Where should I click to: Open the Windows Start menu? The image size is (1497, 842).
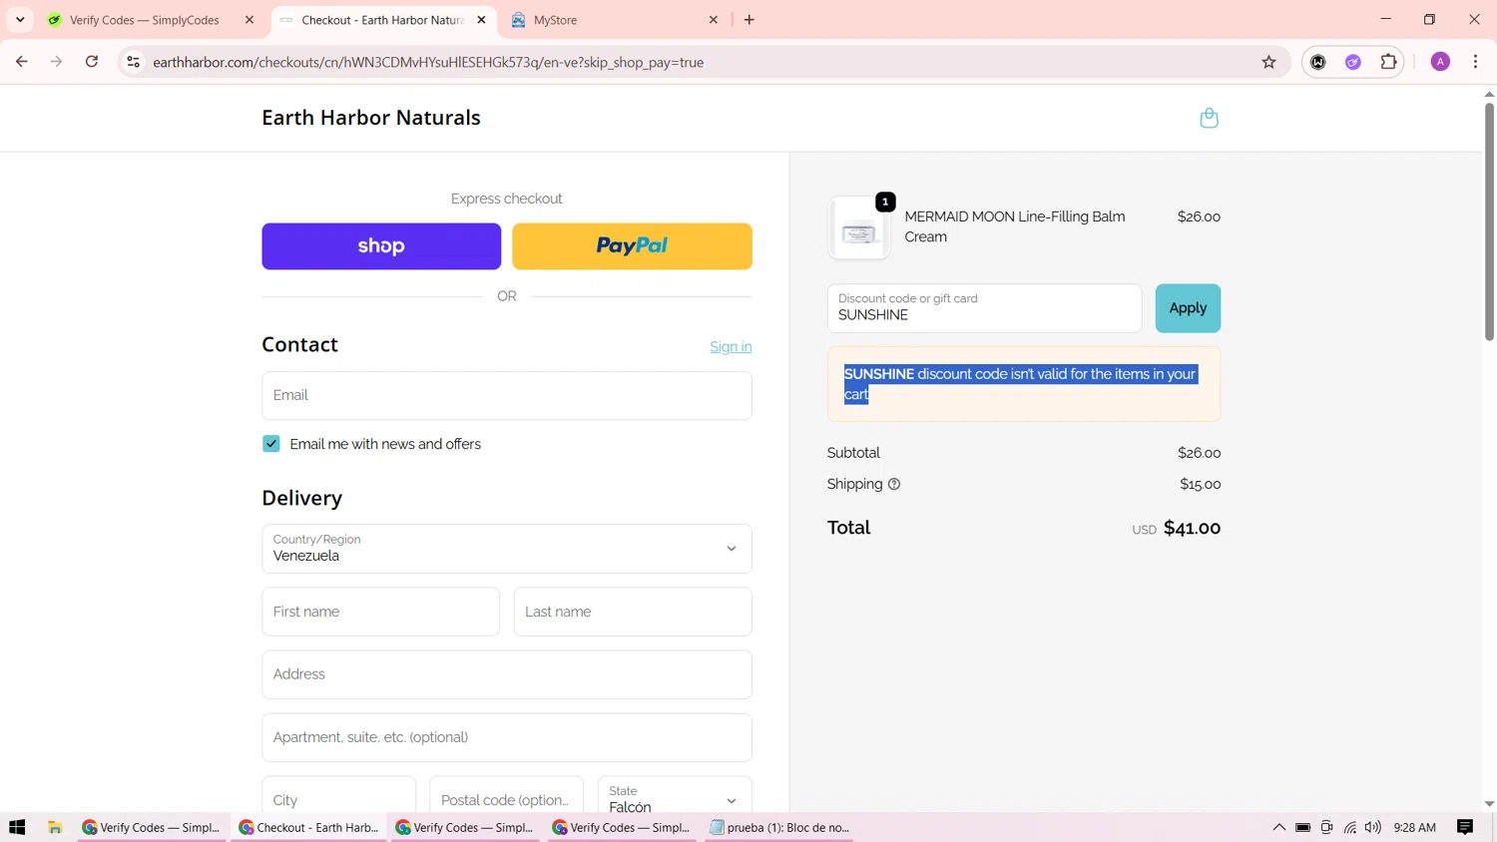pos(17,827)
